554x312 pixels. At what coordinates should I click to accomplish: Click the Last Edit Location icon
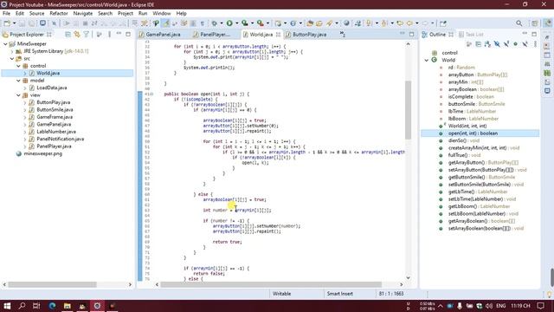400,23
